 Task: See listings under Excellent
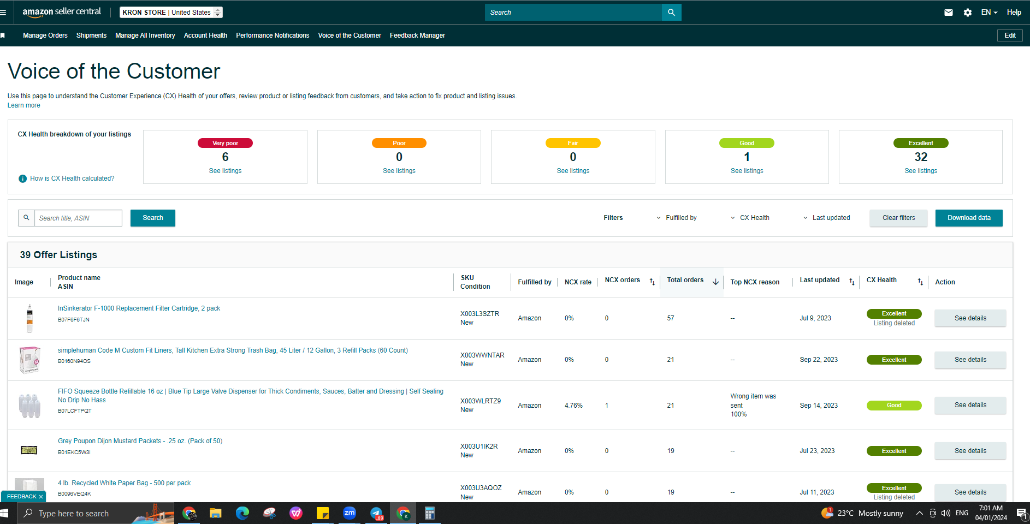(921, 171)
